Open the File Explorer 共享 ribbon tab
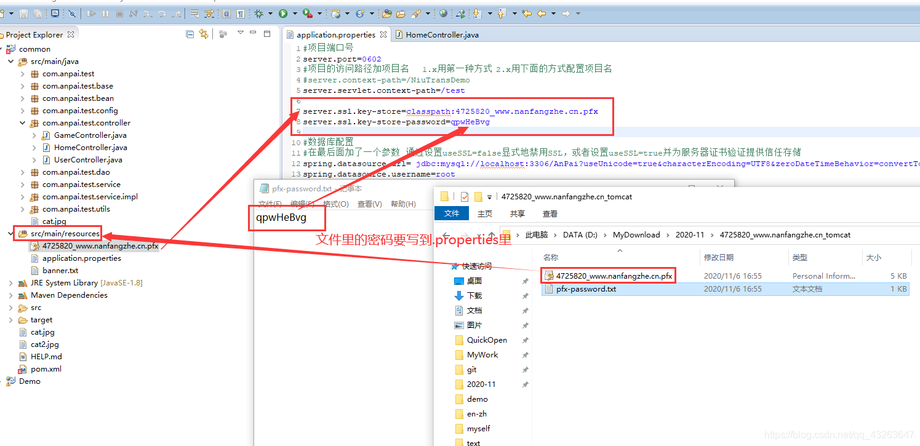This screenshot has width=920, height=446. pyautogui.click(x=518, y=213)
